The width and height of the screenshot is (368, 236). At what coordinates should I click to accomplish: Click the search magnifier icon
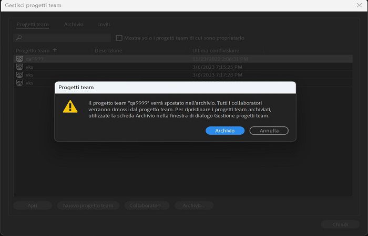[19, 38]
